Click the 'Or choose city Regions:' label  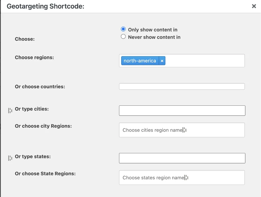coord(43,126)
